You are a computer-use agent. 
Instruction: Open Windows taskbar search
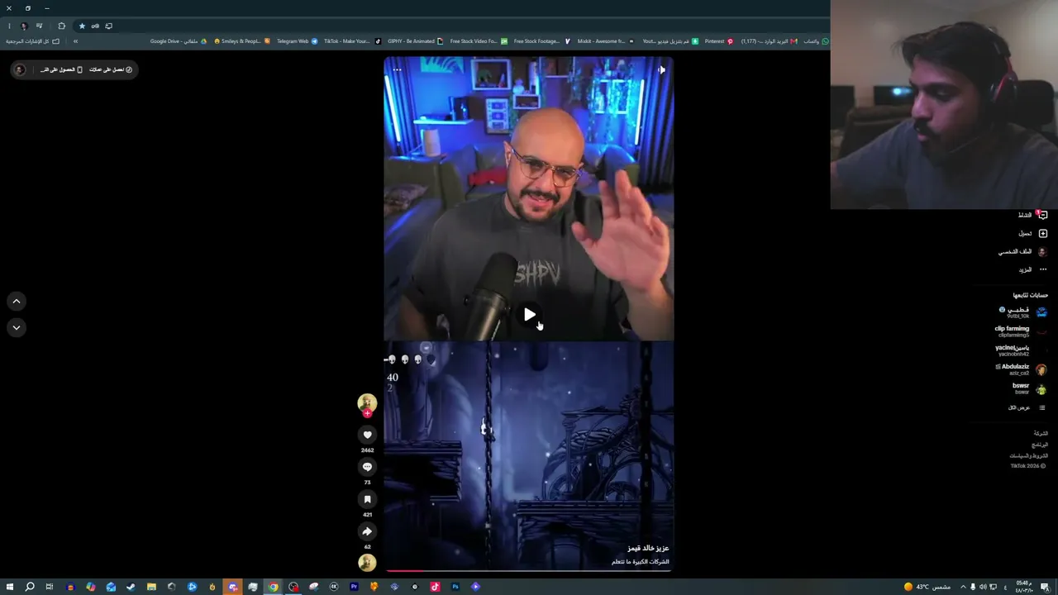click(30, 587)
